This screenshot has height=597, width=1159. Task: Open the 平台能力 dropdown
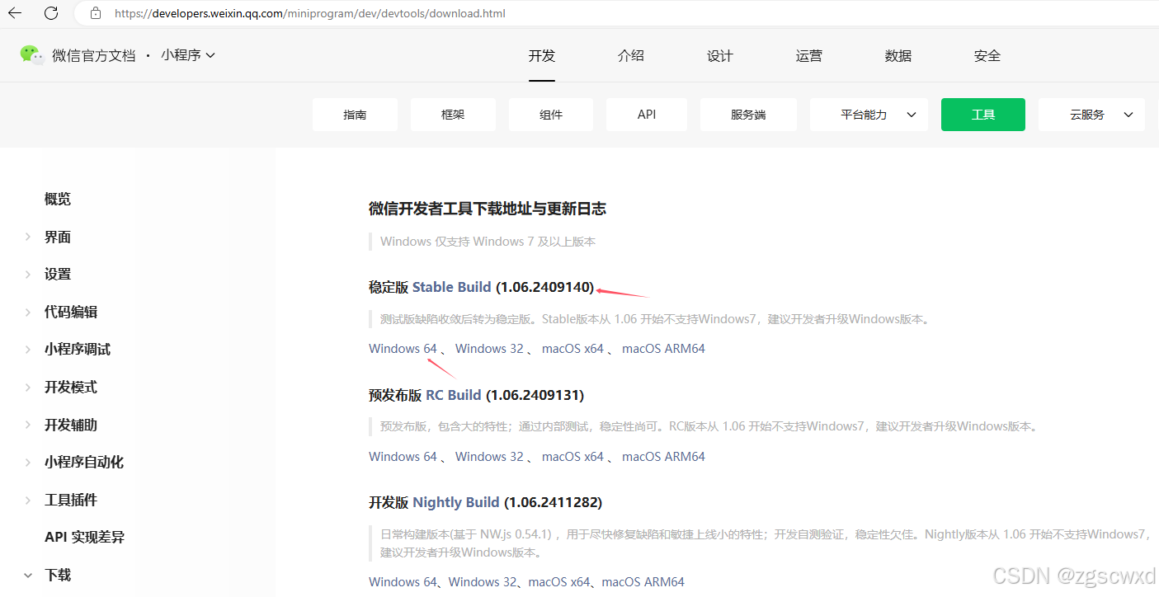coord(869,115)
